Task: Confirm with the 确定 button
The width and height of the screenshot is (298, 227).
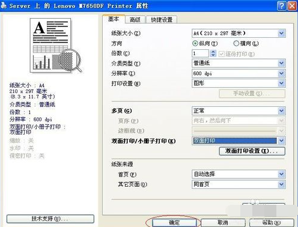Action: [174, 222]
